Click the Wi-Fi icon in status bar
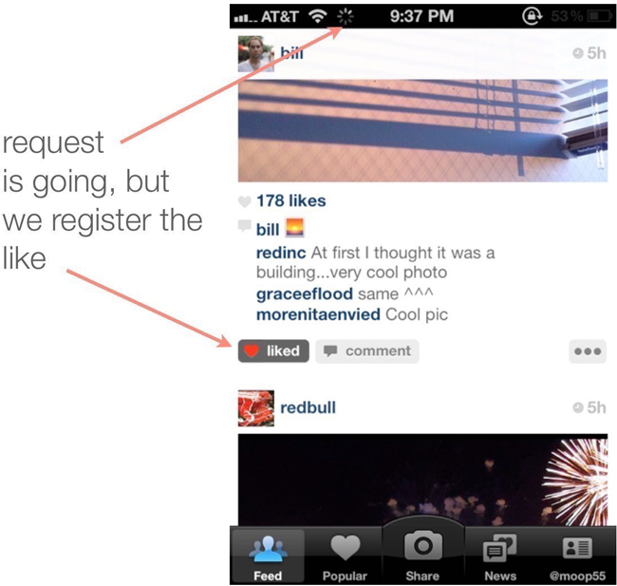Viewport: 617px width, 586px height. coord(318,16)
